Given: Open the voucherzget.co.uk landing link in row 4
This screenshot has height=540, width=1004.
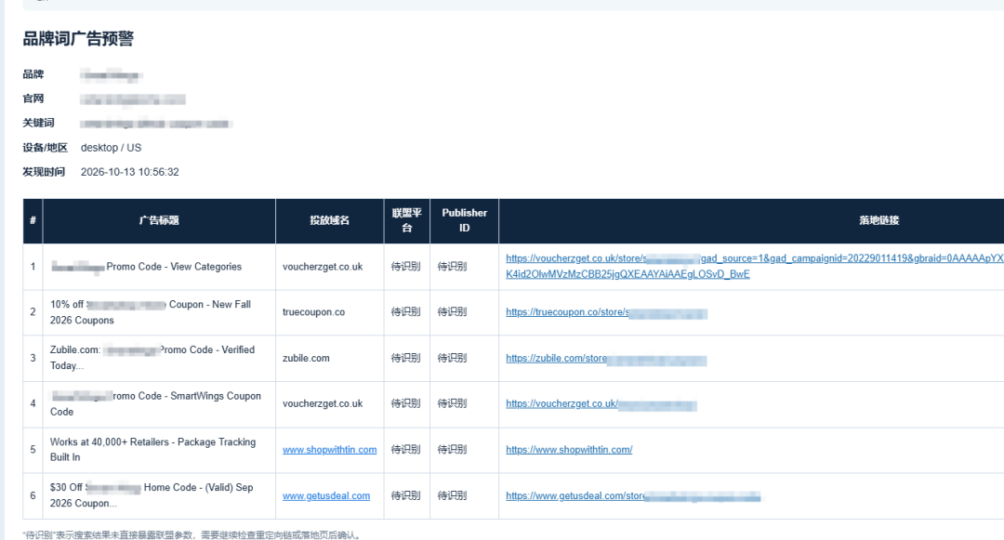Looking at the screenshot, I should 601,403.
